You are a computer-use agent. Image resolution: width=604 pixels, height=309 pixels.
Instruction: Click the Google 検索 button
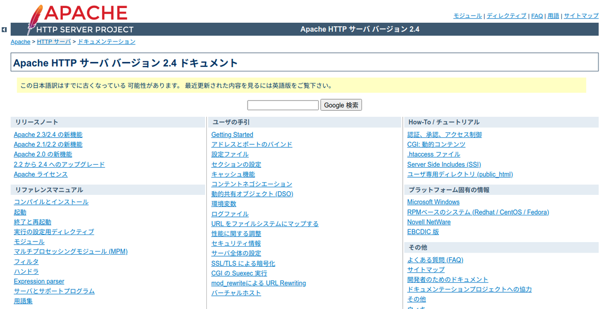(x=341, y=105)
